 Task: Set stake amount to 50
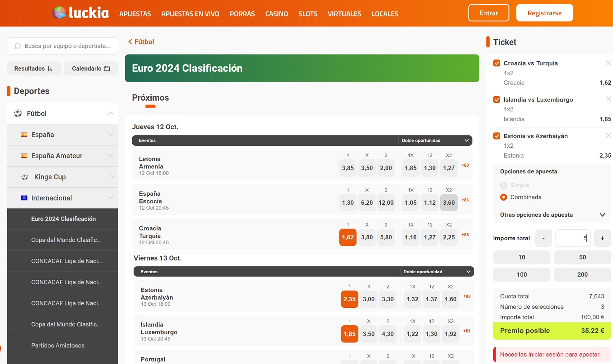coord(582,257)
